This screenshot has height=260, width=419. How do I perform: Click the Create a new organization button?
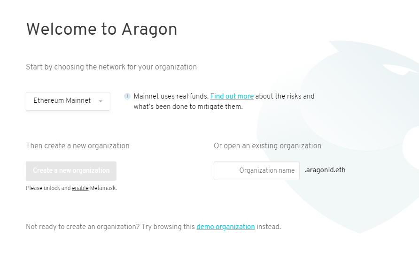coord(71,171)
